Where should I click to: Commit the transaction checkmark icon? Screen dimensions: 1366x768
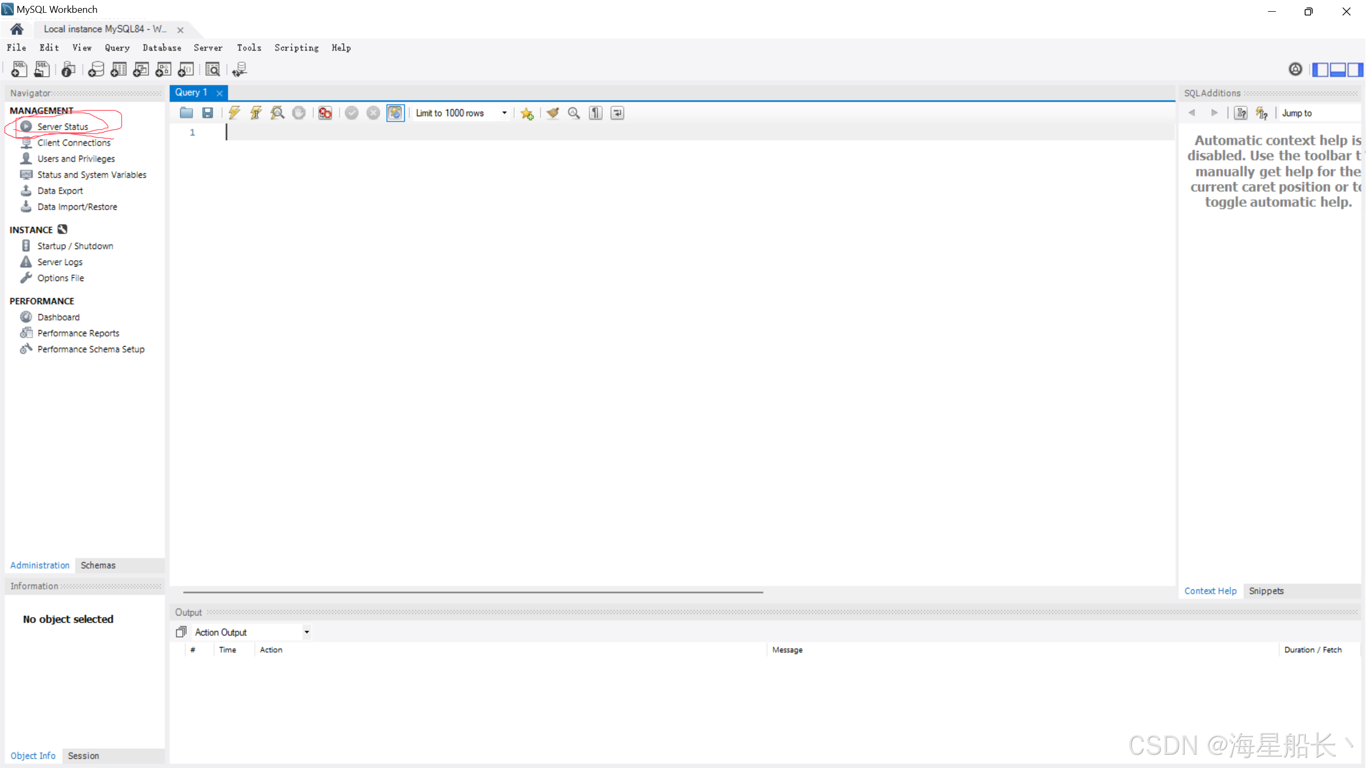(x=352, y=113)
